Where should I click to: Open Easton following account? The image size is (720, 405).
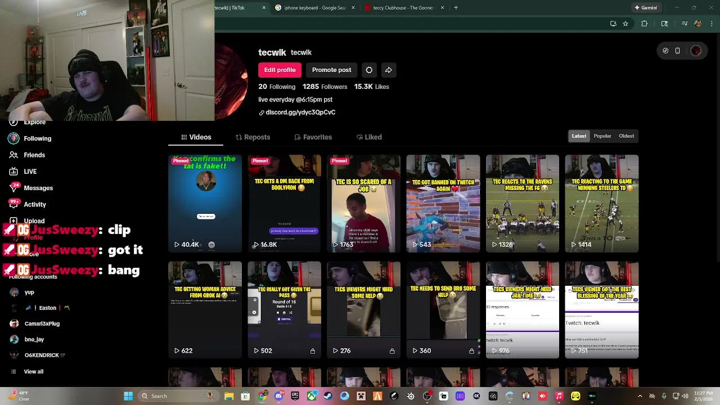pos(39,308)
